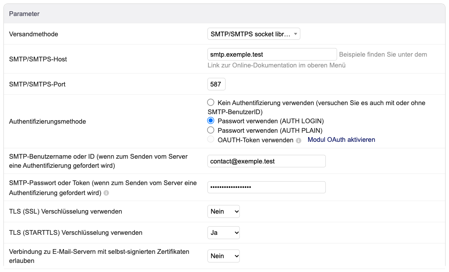Click the SMTP-Passwort input field
This screenshot has width=449, height=272.
pos(267,187)
